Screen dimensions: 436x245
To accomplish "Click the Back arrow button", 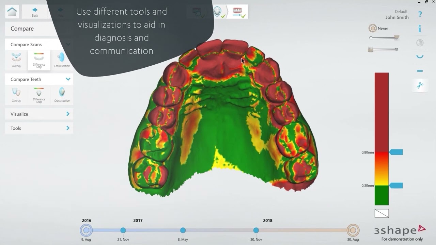I will pyautogui.click(x=35, y=12).
